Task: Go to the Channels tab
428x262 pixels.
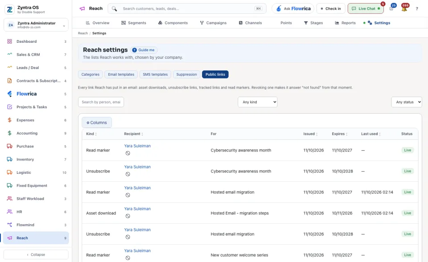Action: (x=250, y=23)
